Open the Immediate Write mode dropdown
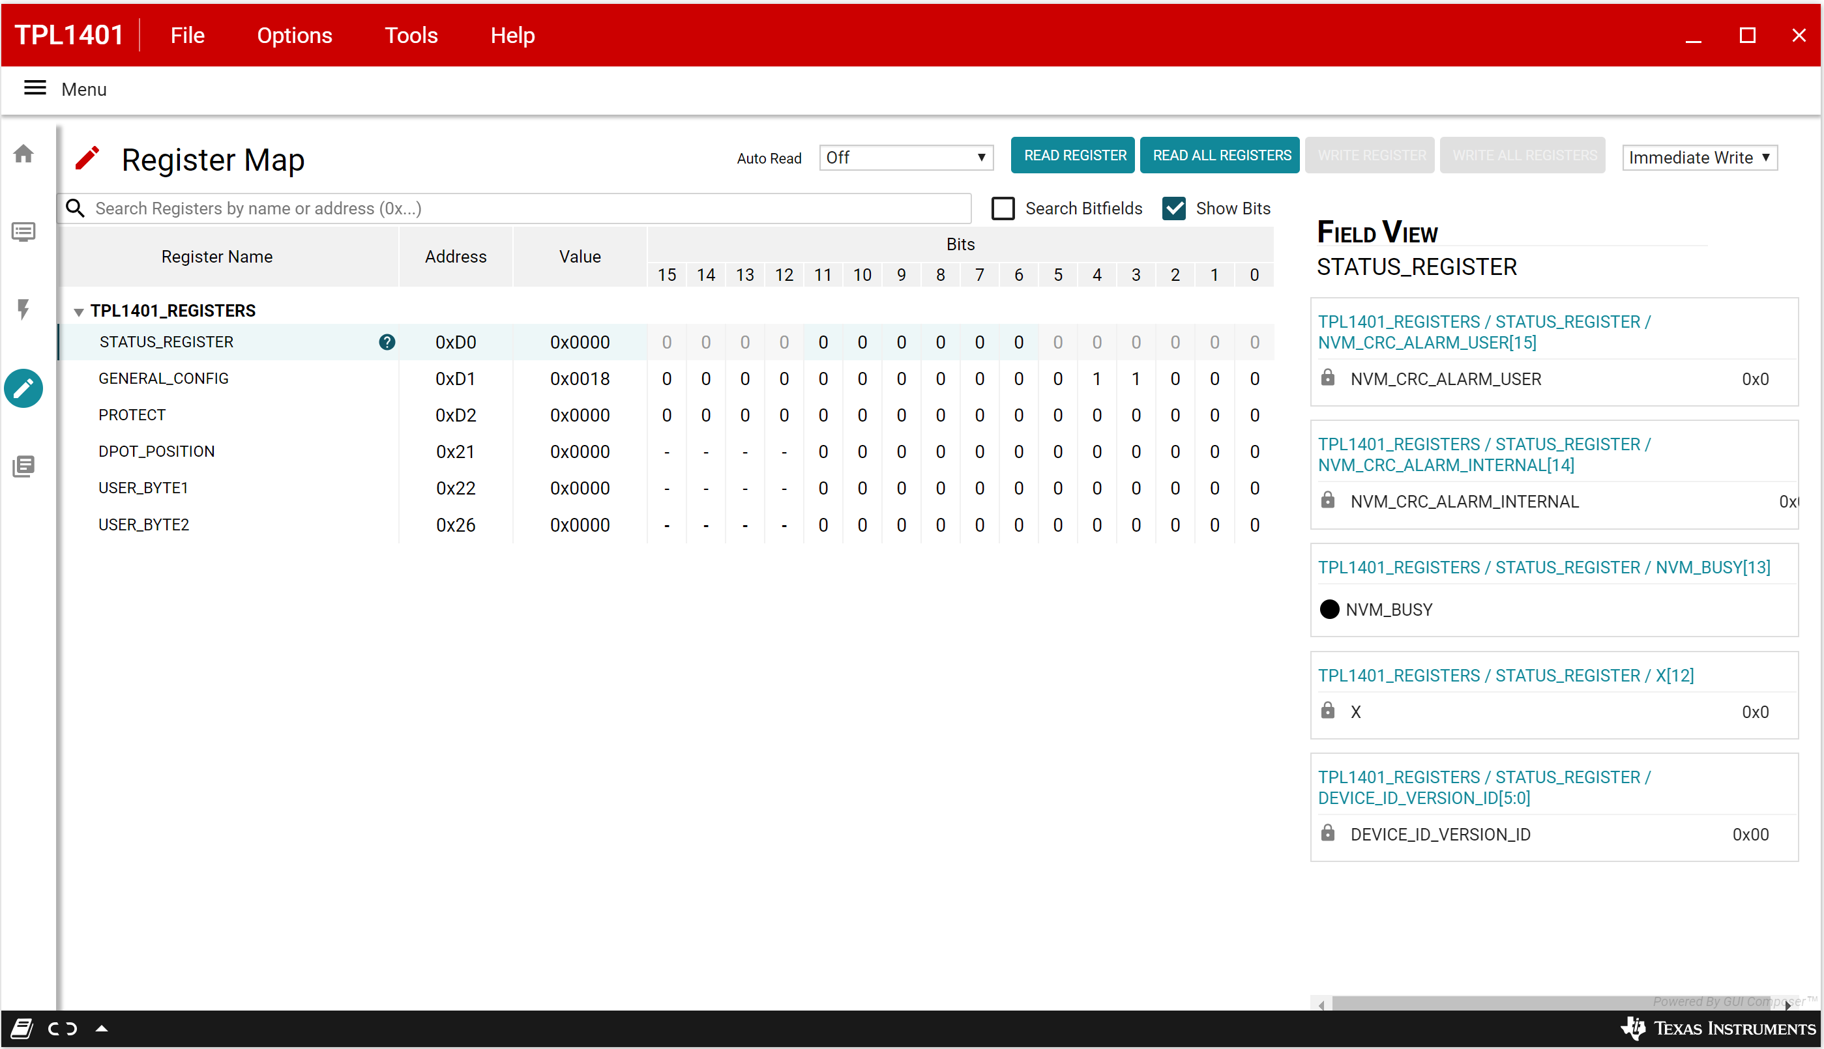The width and height of the screenshot is (1824, 1049). point(1699,158)
